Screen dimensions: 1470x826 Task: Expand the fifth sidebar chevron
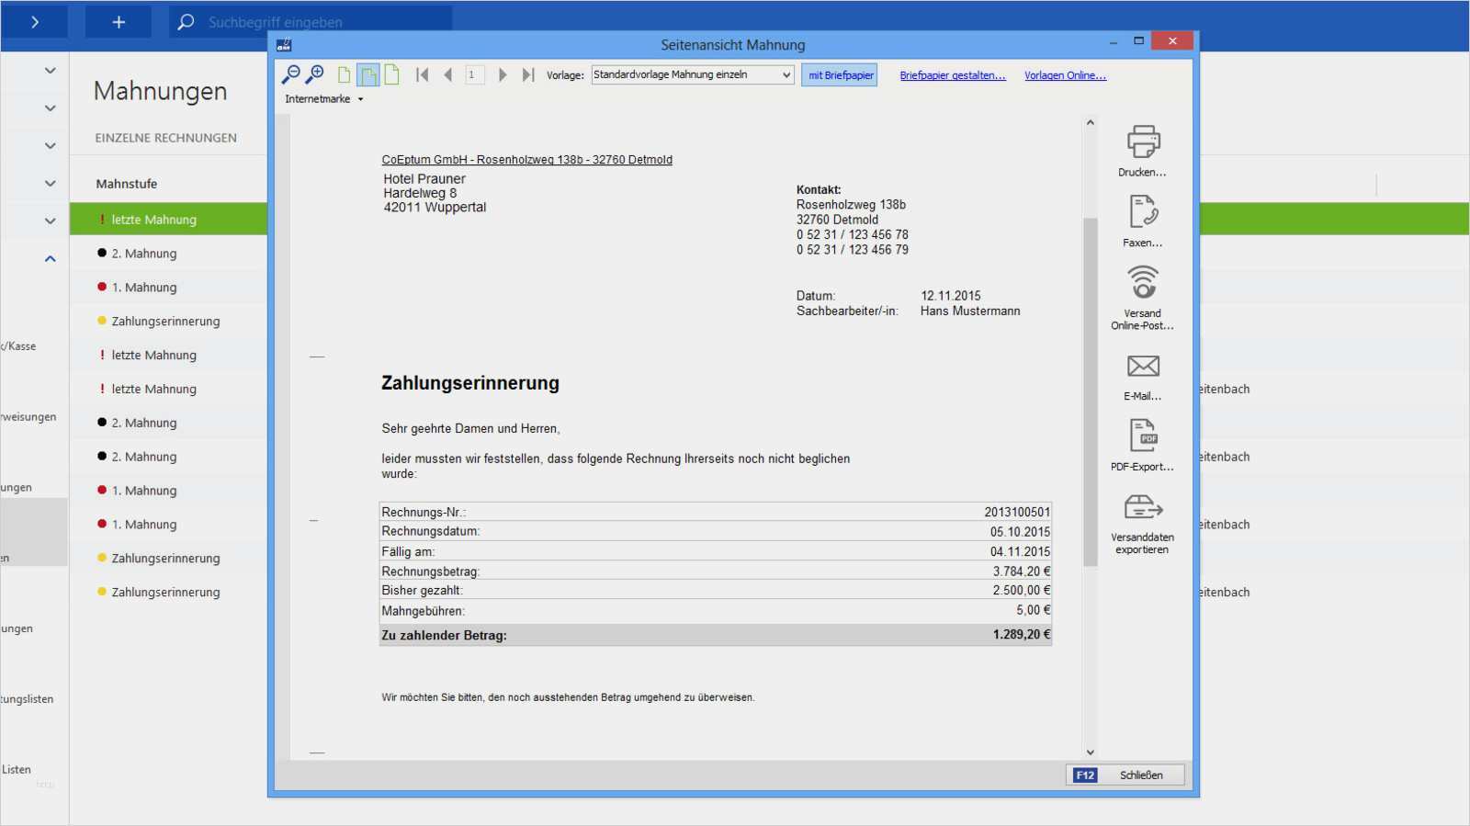pos(51,221)
